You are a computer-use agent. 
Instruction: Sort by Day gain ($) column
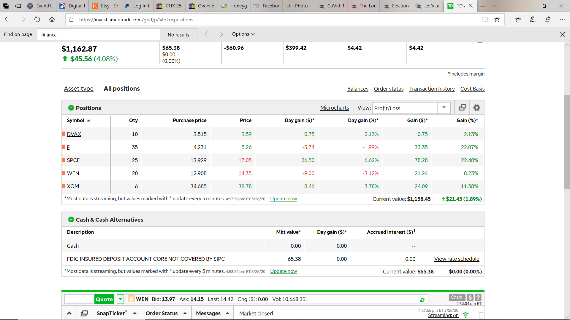click(x=299, y=120)
